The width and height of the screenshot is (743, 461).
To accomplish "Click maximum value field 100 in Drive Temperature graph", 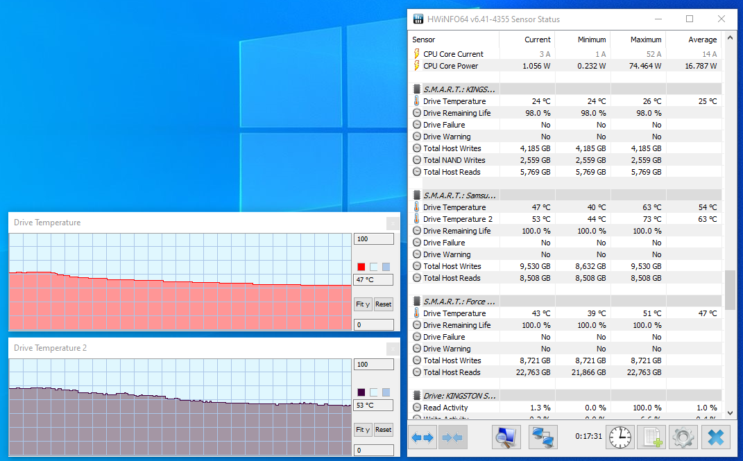I will point(374,239).
